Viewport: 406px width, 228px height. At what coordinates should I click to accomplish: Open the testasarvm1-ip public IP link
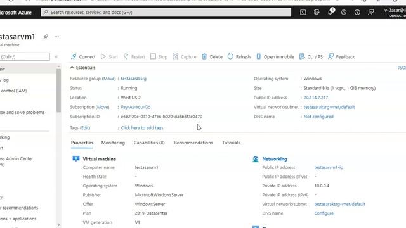tap(329, 167)
